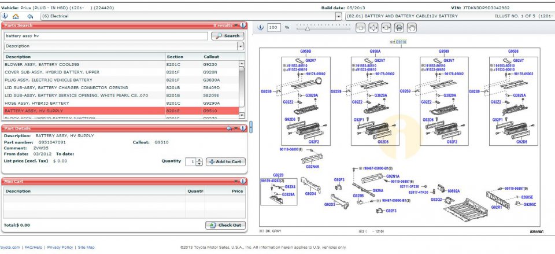Click the panel splitter handle beside Part Details
The width and height of the screenshot is (555, 254).
pyautogui.click(x=251, y=127)
